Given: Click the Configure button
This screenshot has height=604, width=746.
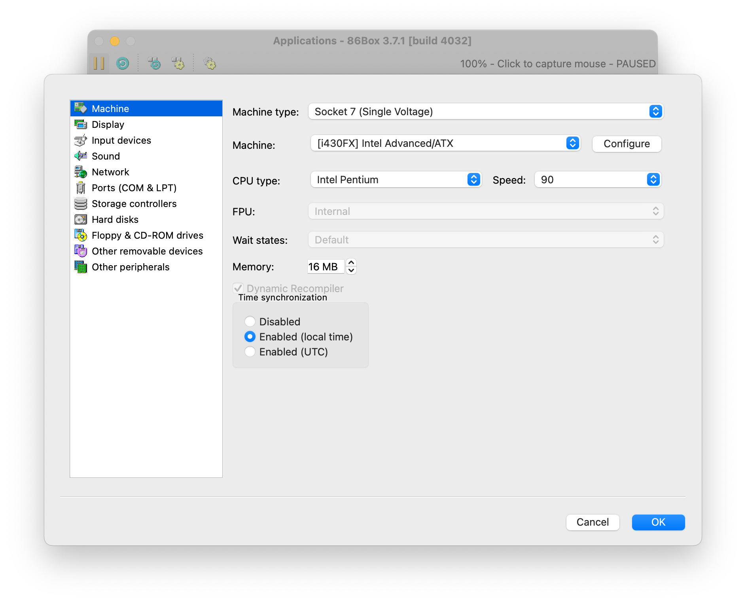Looking at the screenshot, I should pos(626,144).
